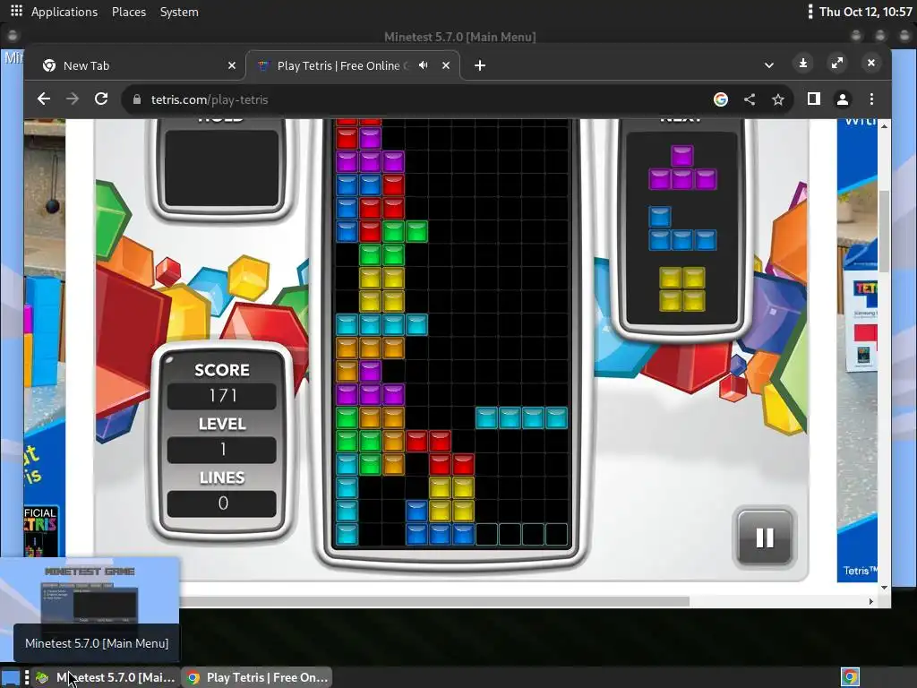The height and width of the screenshot is (688, 917).
Task: Click the level value 1
Action: (x=222, y=450)
